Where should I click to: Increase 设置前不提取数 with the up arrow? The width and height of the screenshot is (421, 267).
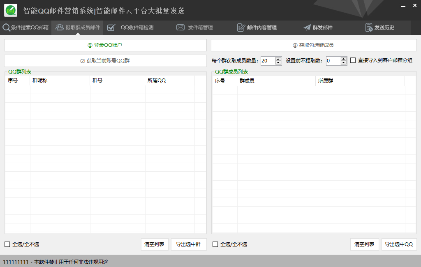click(344, 59)
